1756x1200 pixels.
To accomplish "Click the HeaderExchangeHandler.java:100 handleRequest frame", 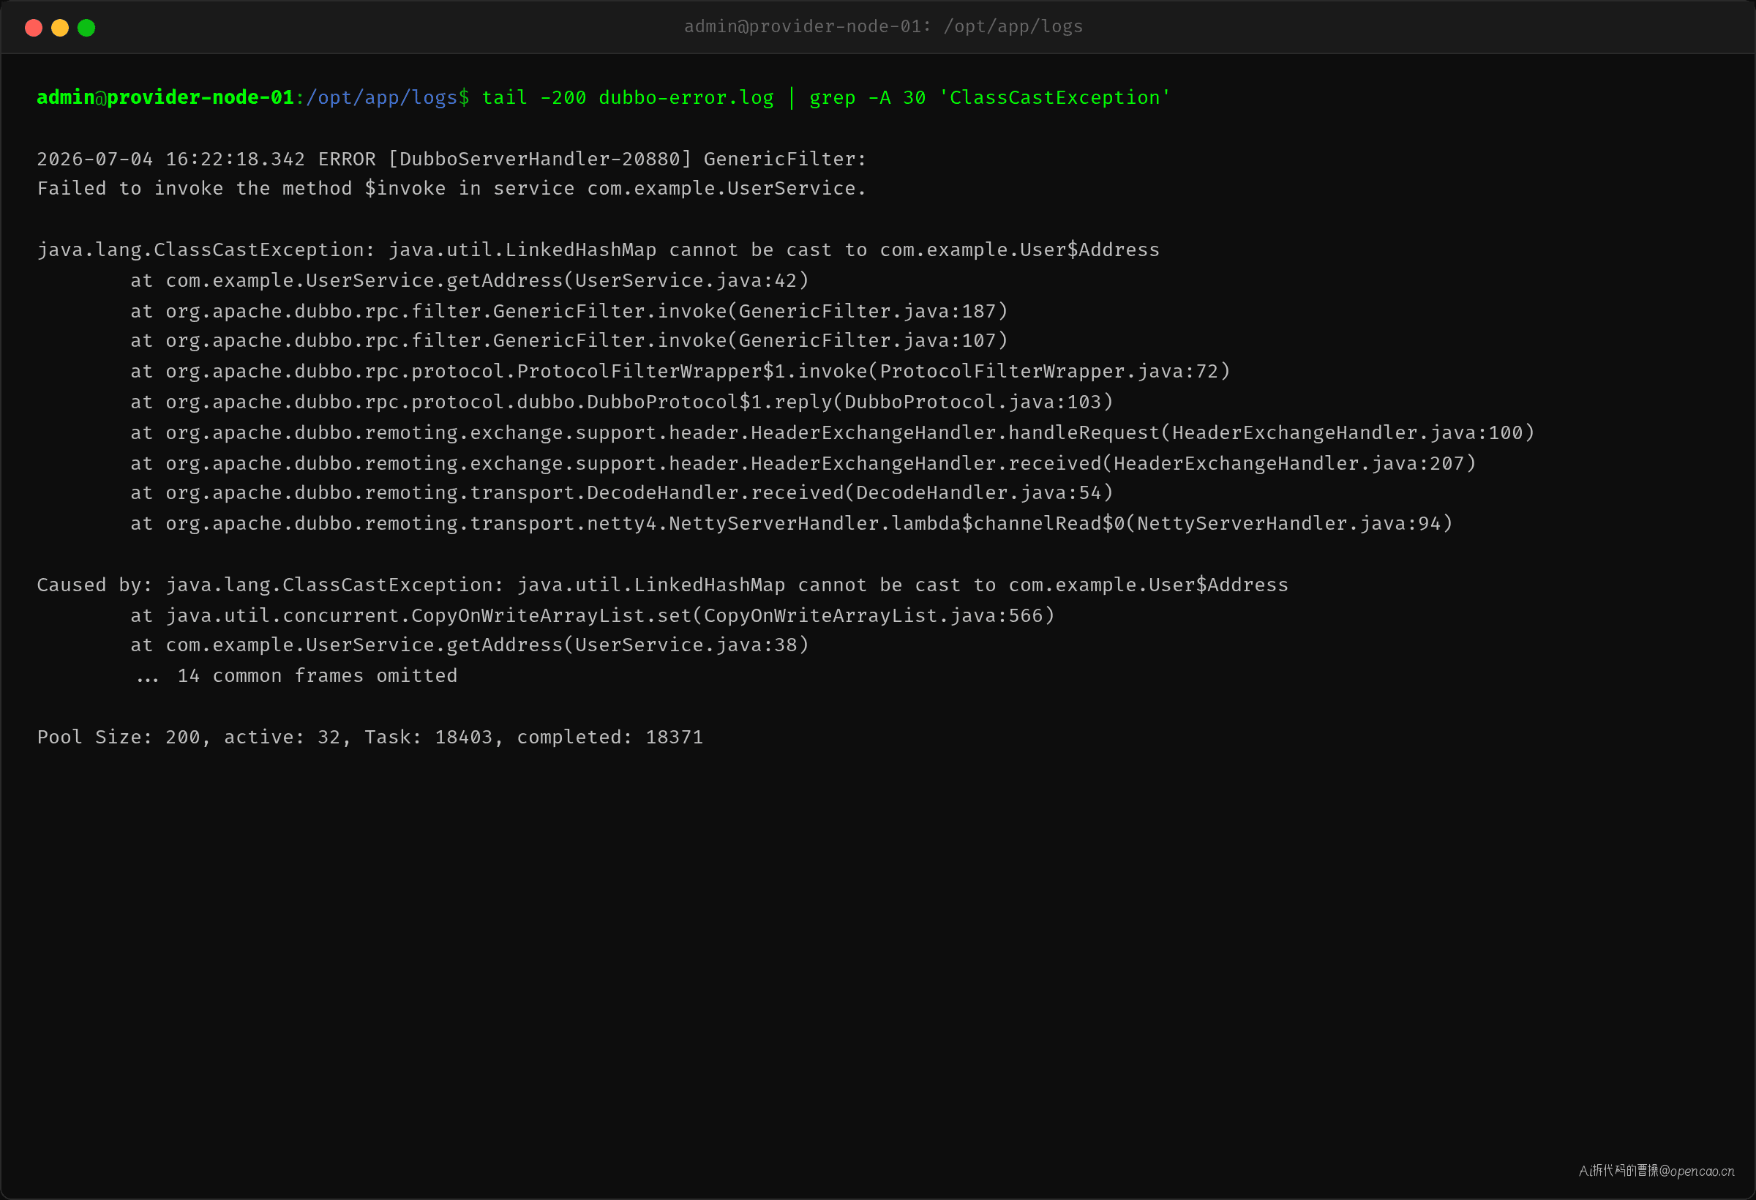I will 833,433.
